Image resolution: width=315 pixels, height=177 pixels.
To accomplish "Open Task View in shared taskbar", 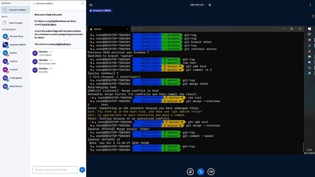I will [x=310, y=34].
